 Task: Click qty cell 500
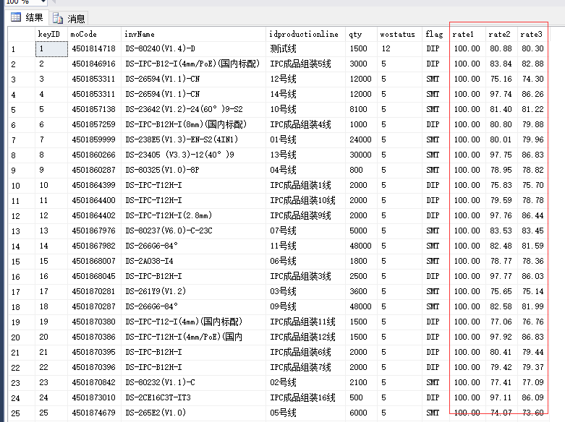click(361, 397)
